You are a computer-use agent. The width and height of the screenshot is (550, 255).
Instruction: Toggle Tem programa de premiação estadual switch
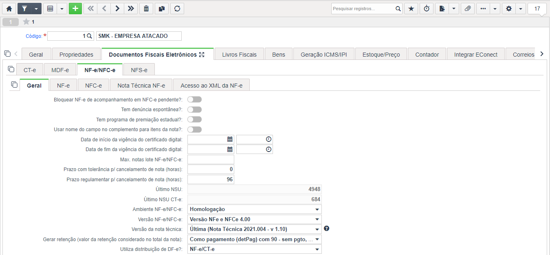194,119
